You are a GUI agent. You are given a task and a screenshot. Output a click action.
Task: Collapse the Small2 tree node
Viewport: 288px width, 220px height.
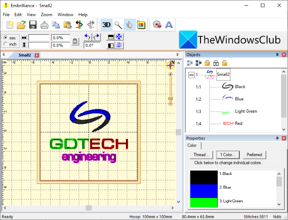[191, 75]
